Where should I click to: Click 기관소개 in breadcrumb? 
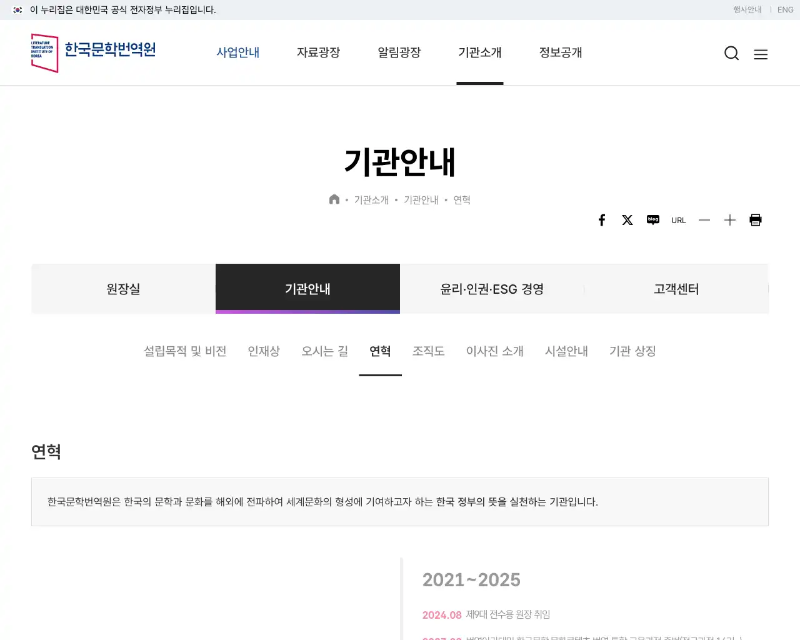coord(371,200)
